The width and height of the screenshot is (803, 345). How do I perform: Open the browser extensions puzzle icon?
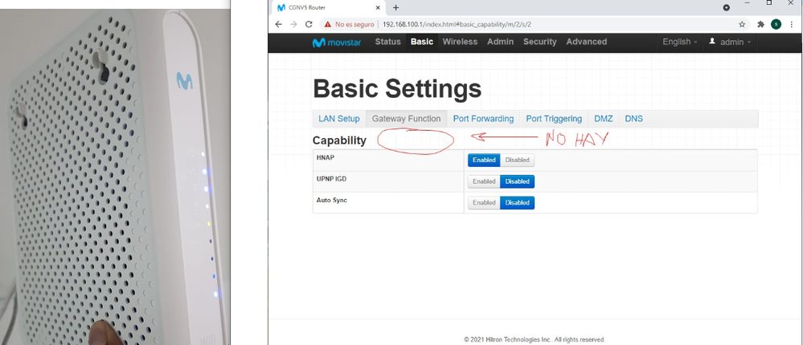point(760,24)
